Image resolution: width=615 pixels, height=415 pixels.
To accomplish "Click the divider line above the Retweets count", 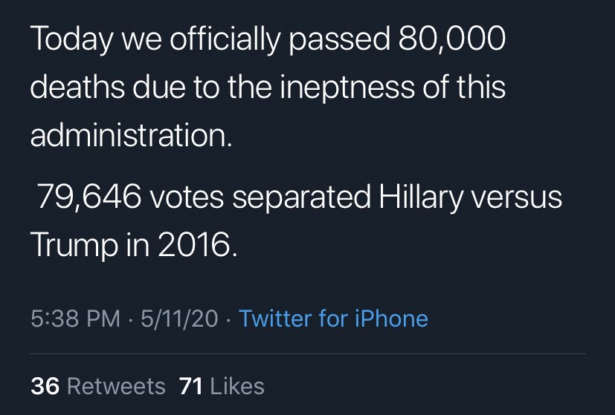I will [307, 355].
